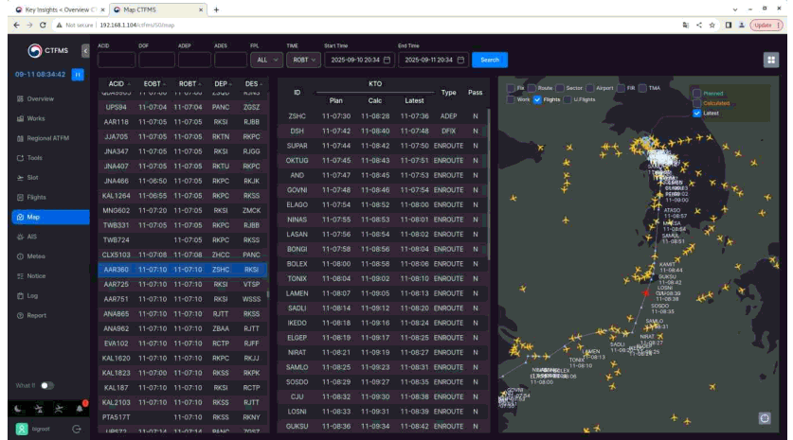Viewport: 793px width, 440px height.
Task: Select flight row KAL1264
Action: point(183,196)
